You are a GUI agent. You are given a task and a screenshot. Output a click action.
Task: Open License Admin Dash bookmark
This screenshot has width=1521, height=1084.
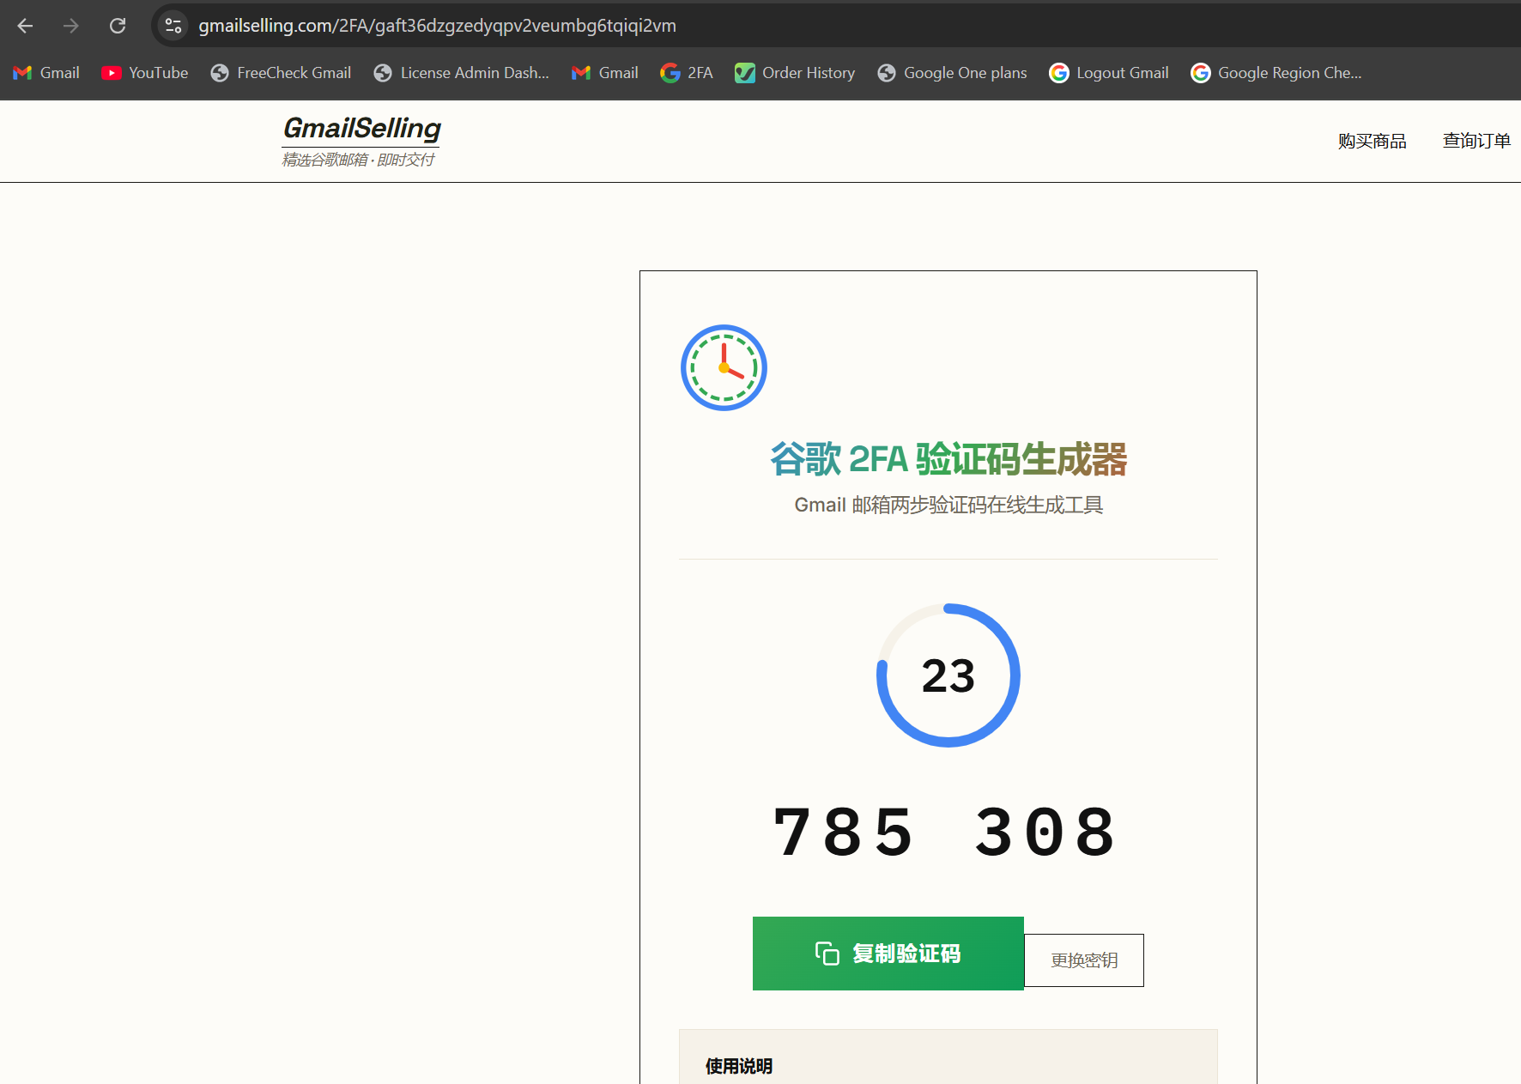click(x=461, y=73)
